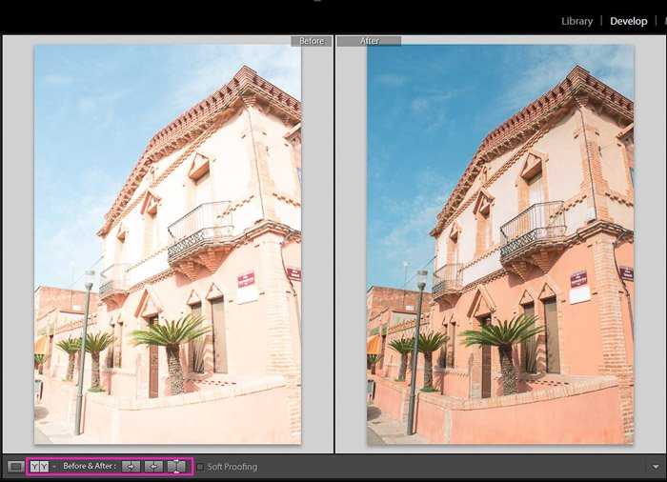Copy After settings to Before arrow

pos(153,467)
